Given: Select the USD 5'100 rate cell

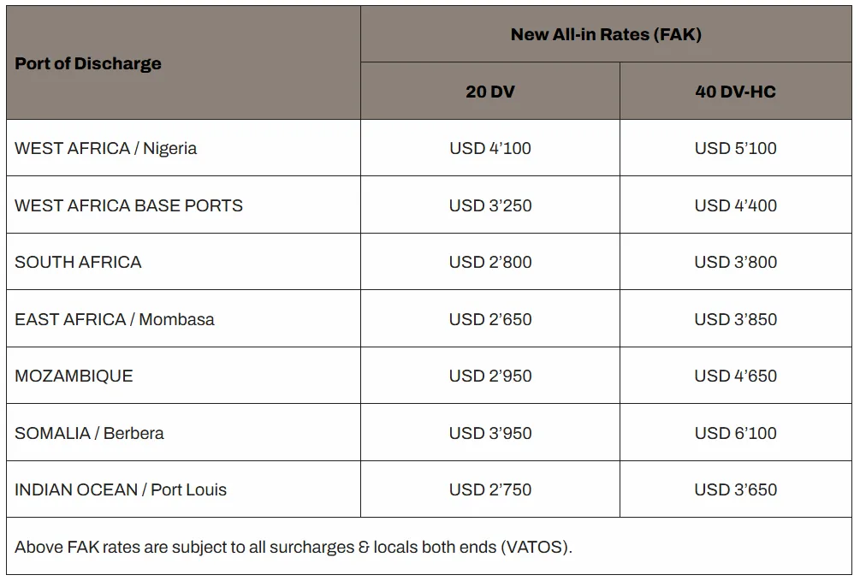Looking at the screenshot, I should [736, 148].
